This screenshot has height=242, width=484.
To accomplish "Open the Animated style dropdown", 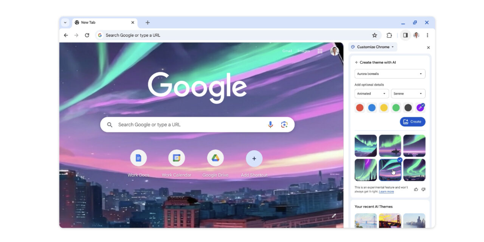I will (x=371, y=93).
